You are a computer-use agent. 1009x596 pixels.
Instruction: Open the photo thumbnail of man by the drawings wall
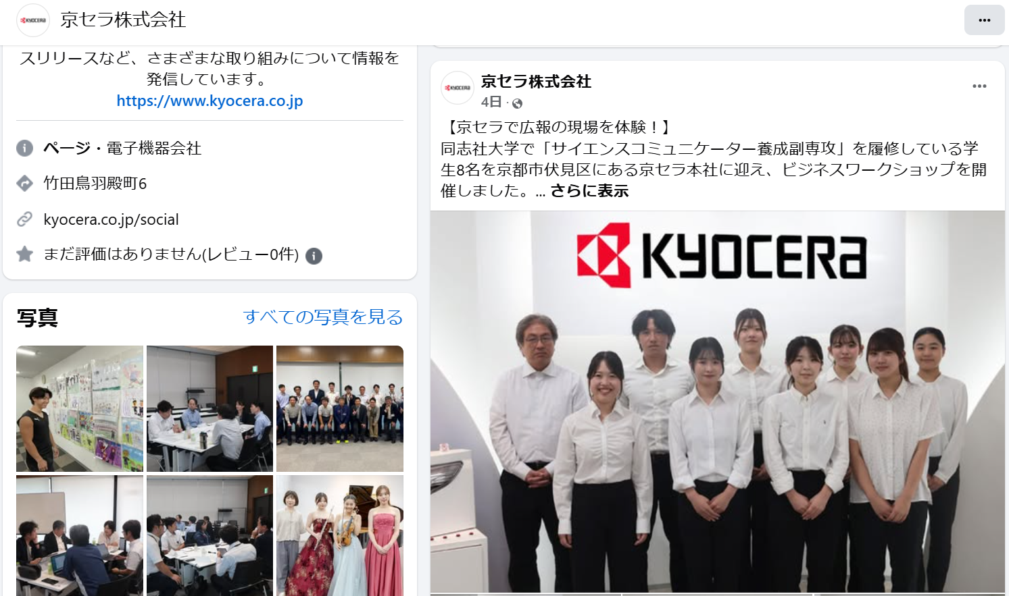point(80,408)
